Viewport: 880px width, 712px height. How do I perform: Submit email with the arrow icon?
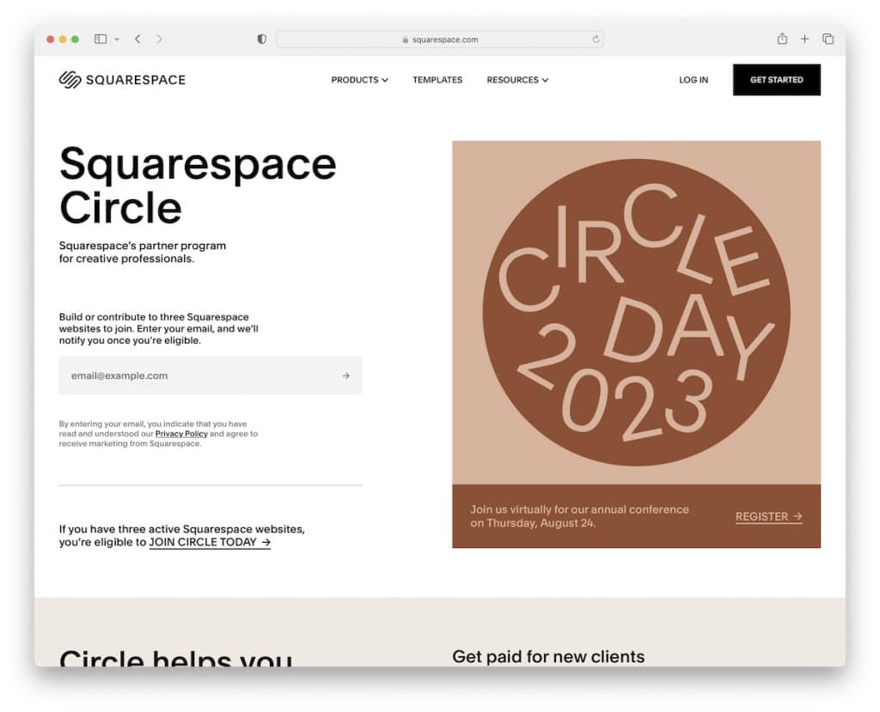[345, 375]
